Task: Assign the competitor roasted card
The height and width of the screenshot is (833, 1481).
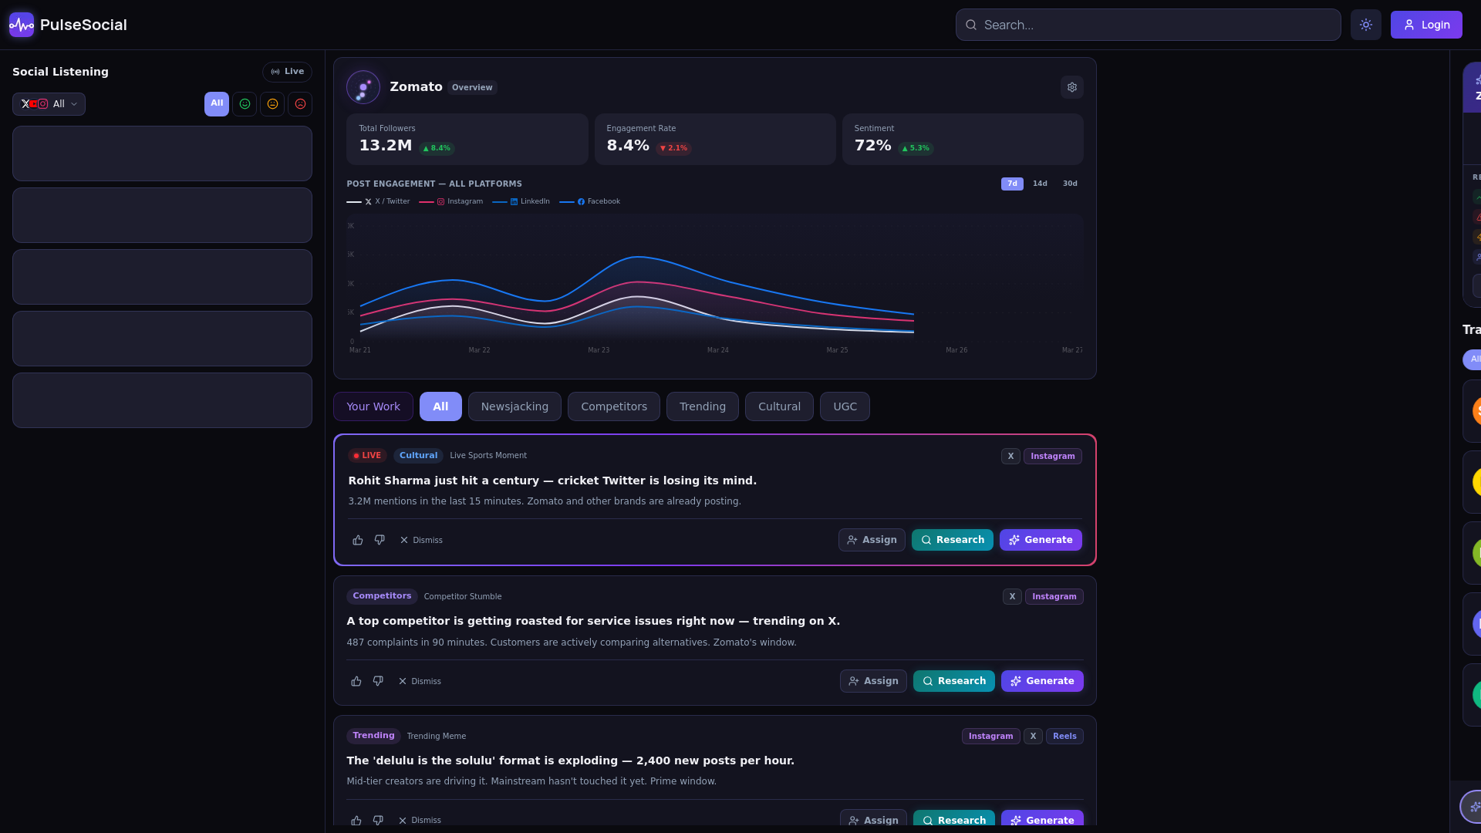Action: click(x=873, y=681)
